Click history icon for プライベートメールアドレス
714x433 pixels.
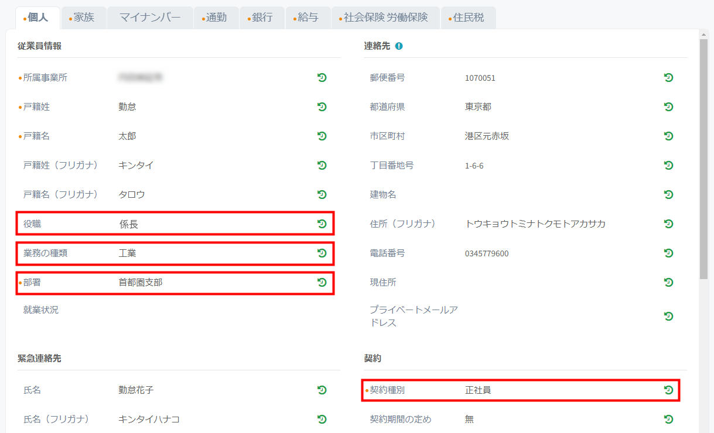[668, 316]
